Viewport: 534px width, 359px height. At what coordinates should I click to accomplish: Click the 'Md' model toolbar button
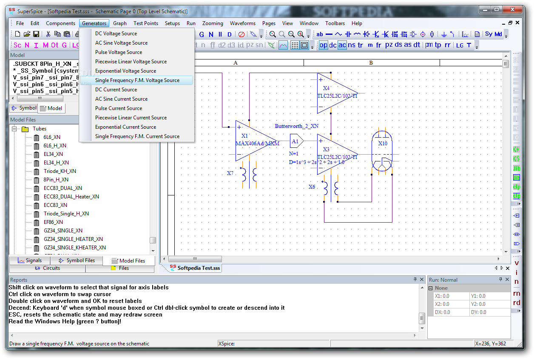[x=498, y=34]
